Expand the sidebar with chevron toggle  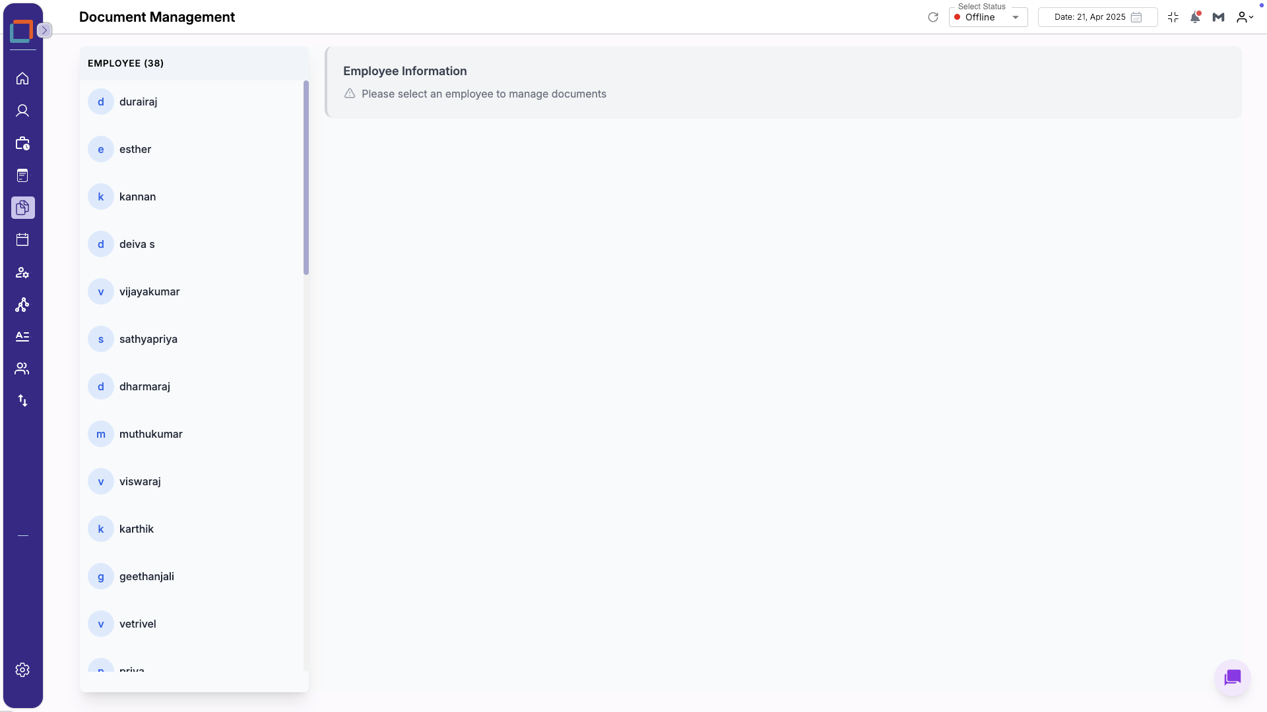tap(44, 30)
